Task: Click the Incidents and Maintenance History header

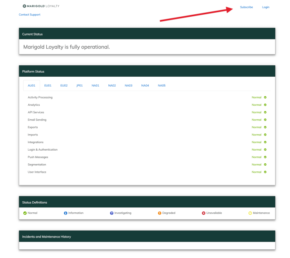Action: pos(46,236)
